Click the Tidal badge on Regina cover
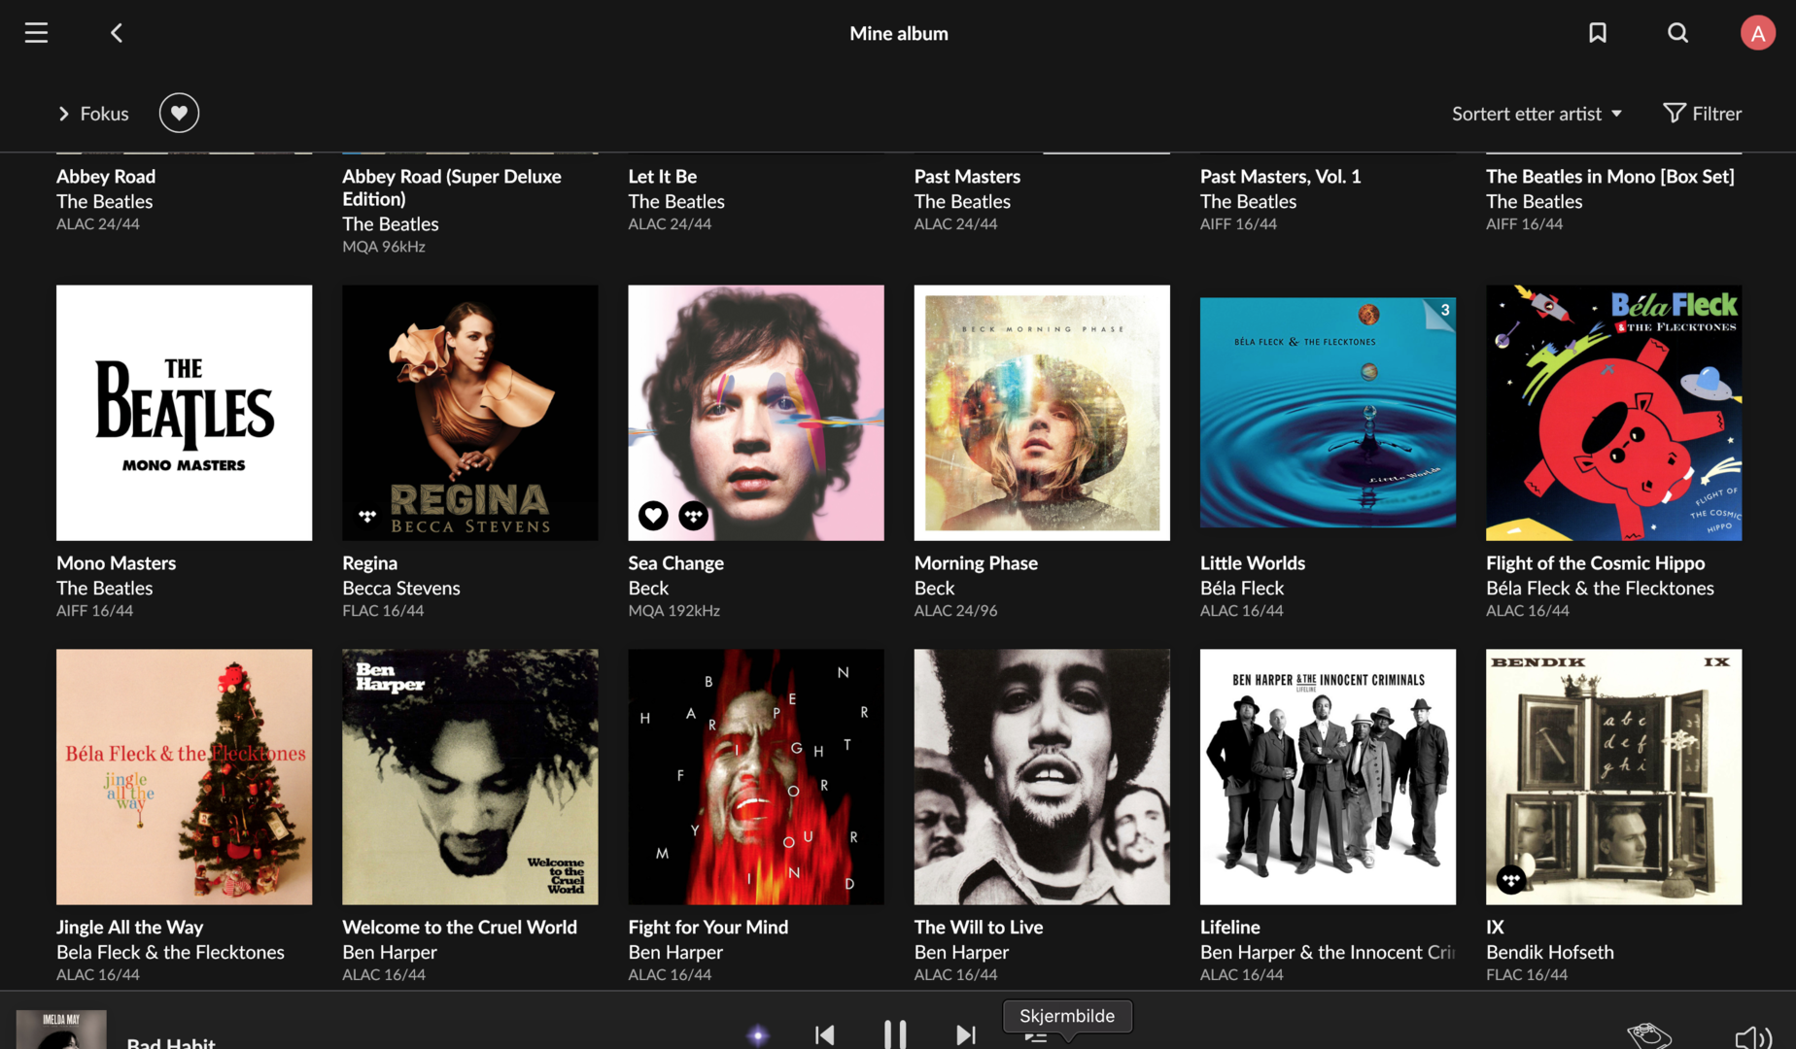The image size is (1796, 1049). (367, 516)
